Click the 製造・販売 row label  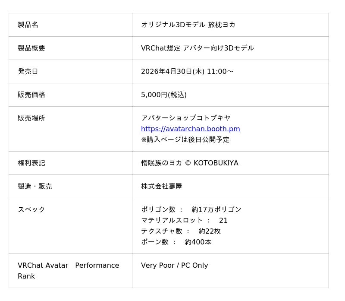coord(34,186)
